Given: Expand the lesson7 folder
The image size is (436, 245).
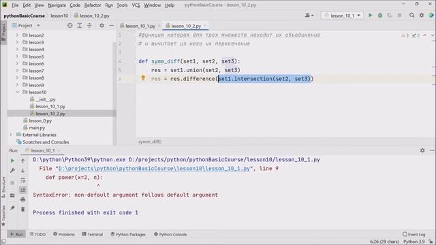Looking at the screenshot, I should click(x=17, y=71).
